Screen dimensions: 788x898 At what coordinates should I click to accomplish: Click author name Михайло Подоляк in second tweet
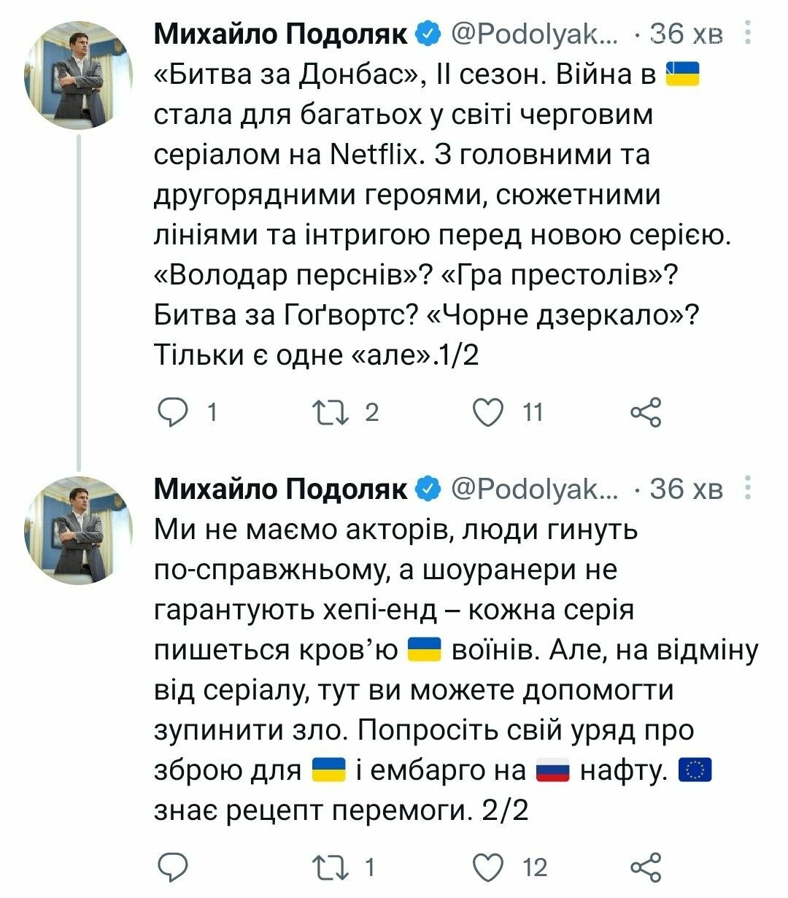[281, 488]
